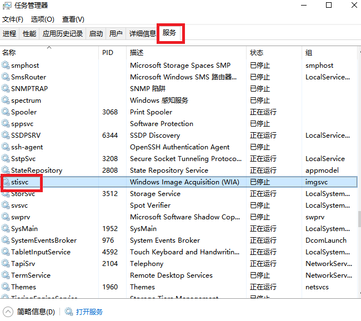Click the imgsvc group cell
Image resolution: width=361 pixels, height=321 pixels.
[x=317, y=182]
